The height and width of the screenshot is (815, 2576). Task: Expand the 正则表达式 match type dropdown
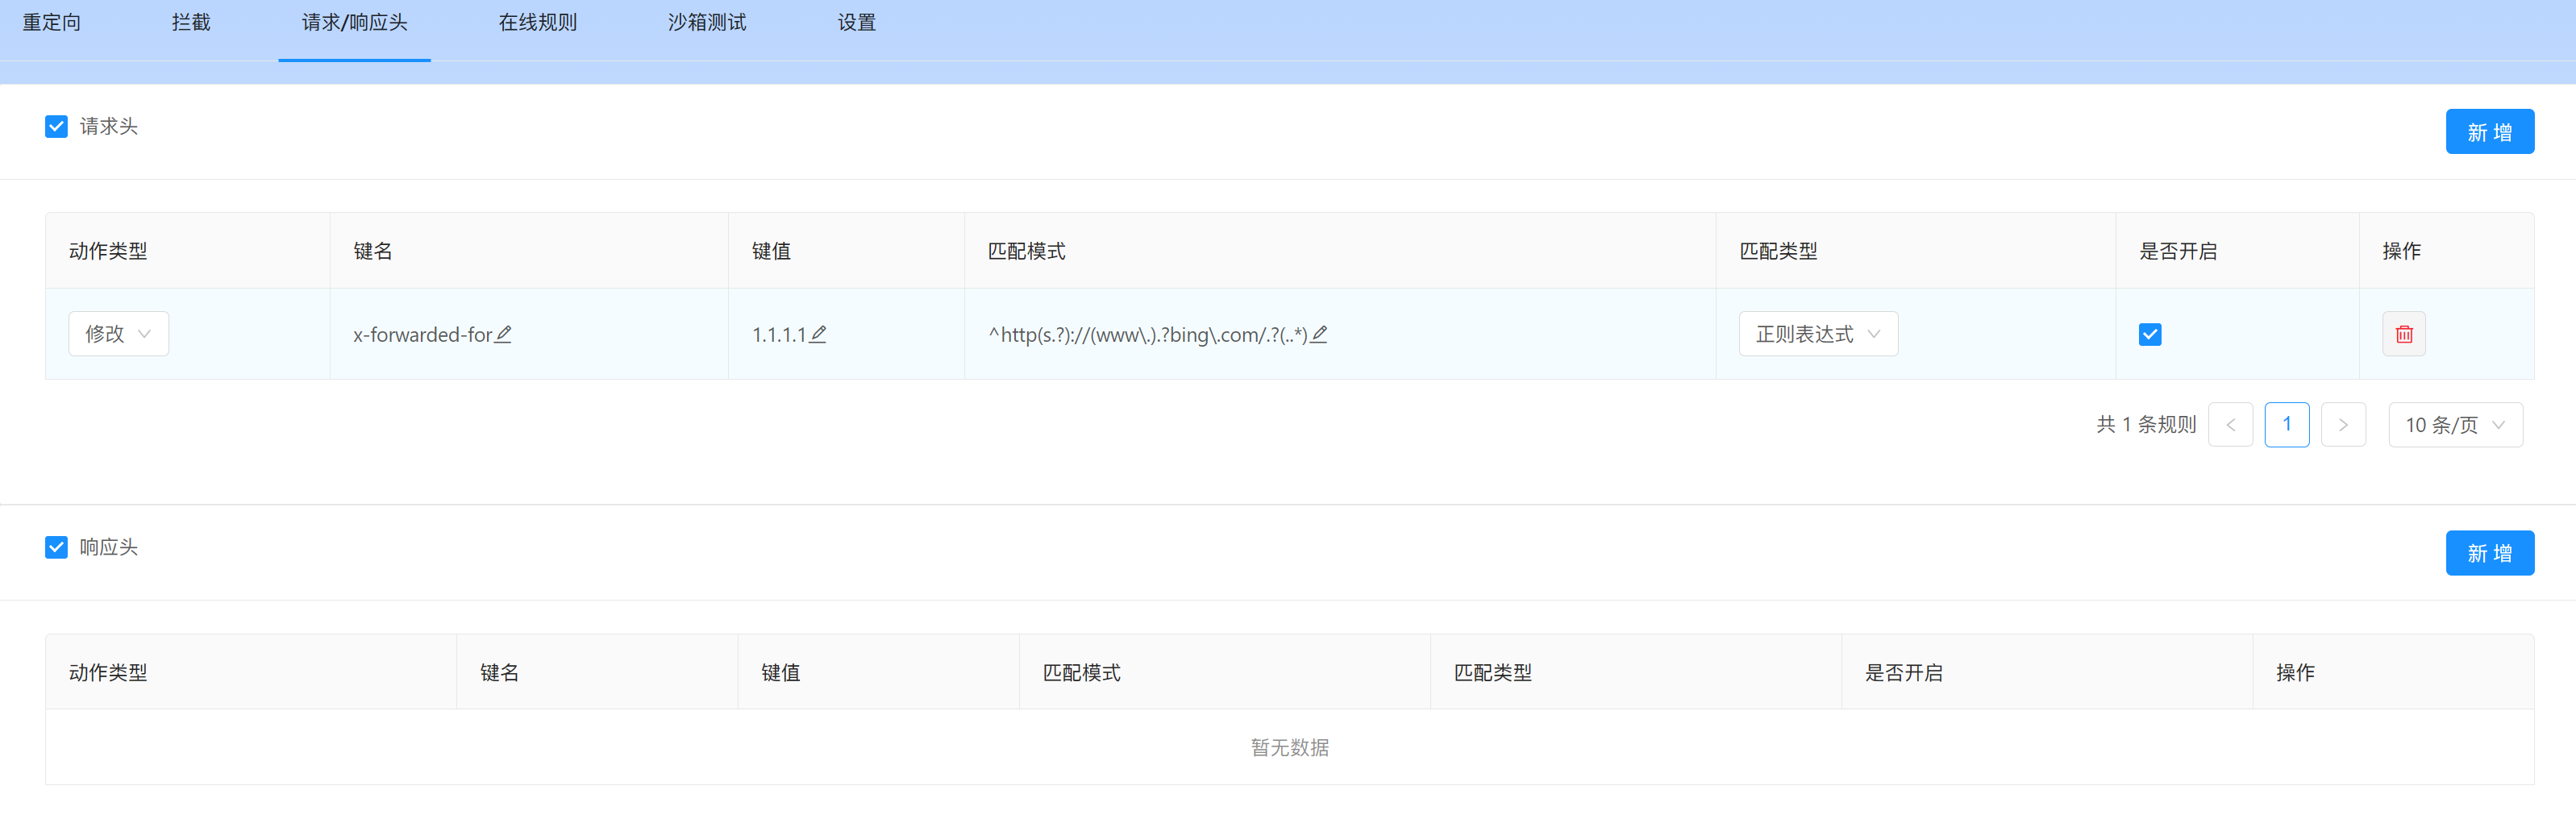[x=1817, y=334]
